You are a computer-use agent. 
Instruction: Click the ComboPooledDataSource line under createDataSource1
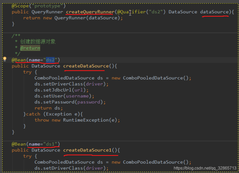coord(113,162)
